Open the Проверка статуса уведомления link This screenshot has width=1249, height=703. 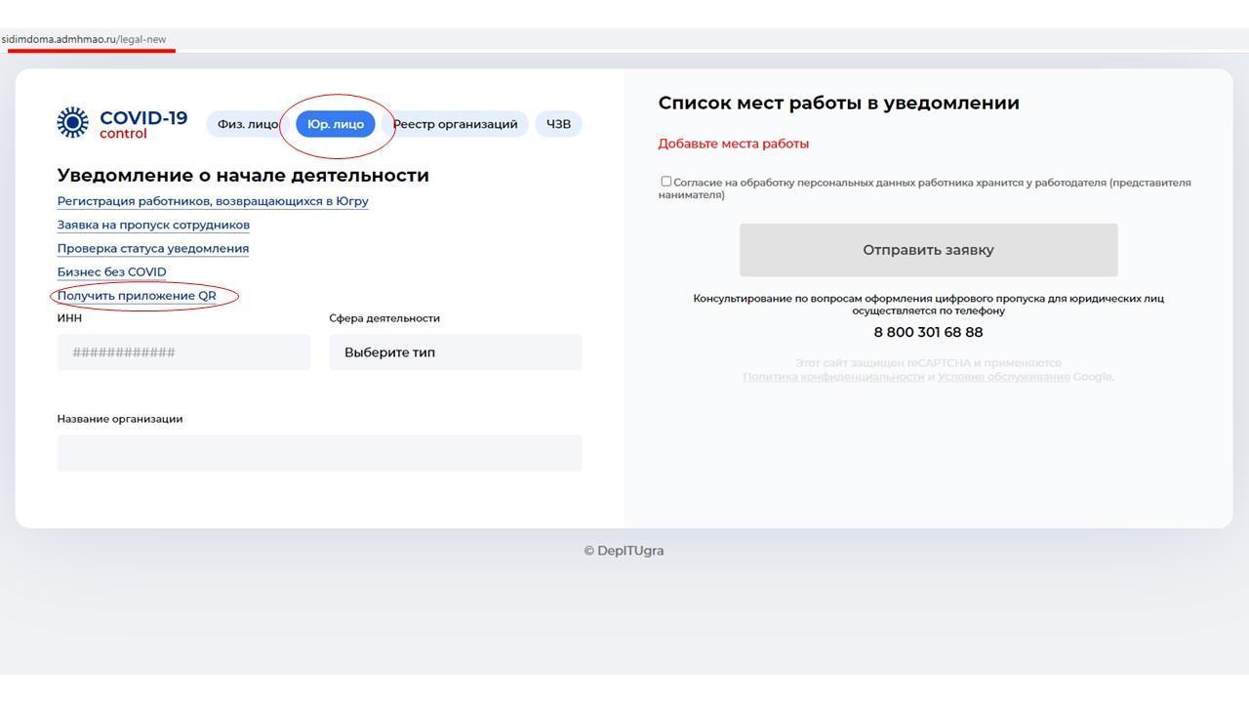pos(153,248)
